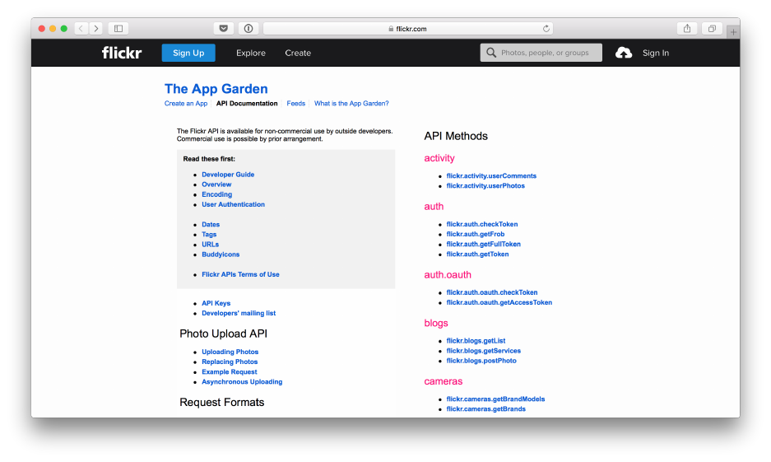The image size is (771, 462).
Task: Open the Developer Guide link
Action: 228,175
